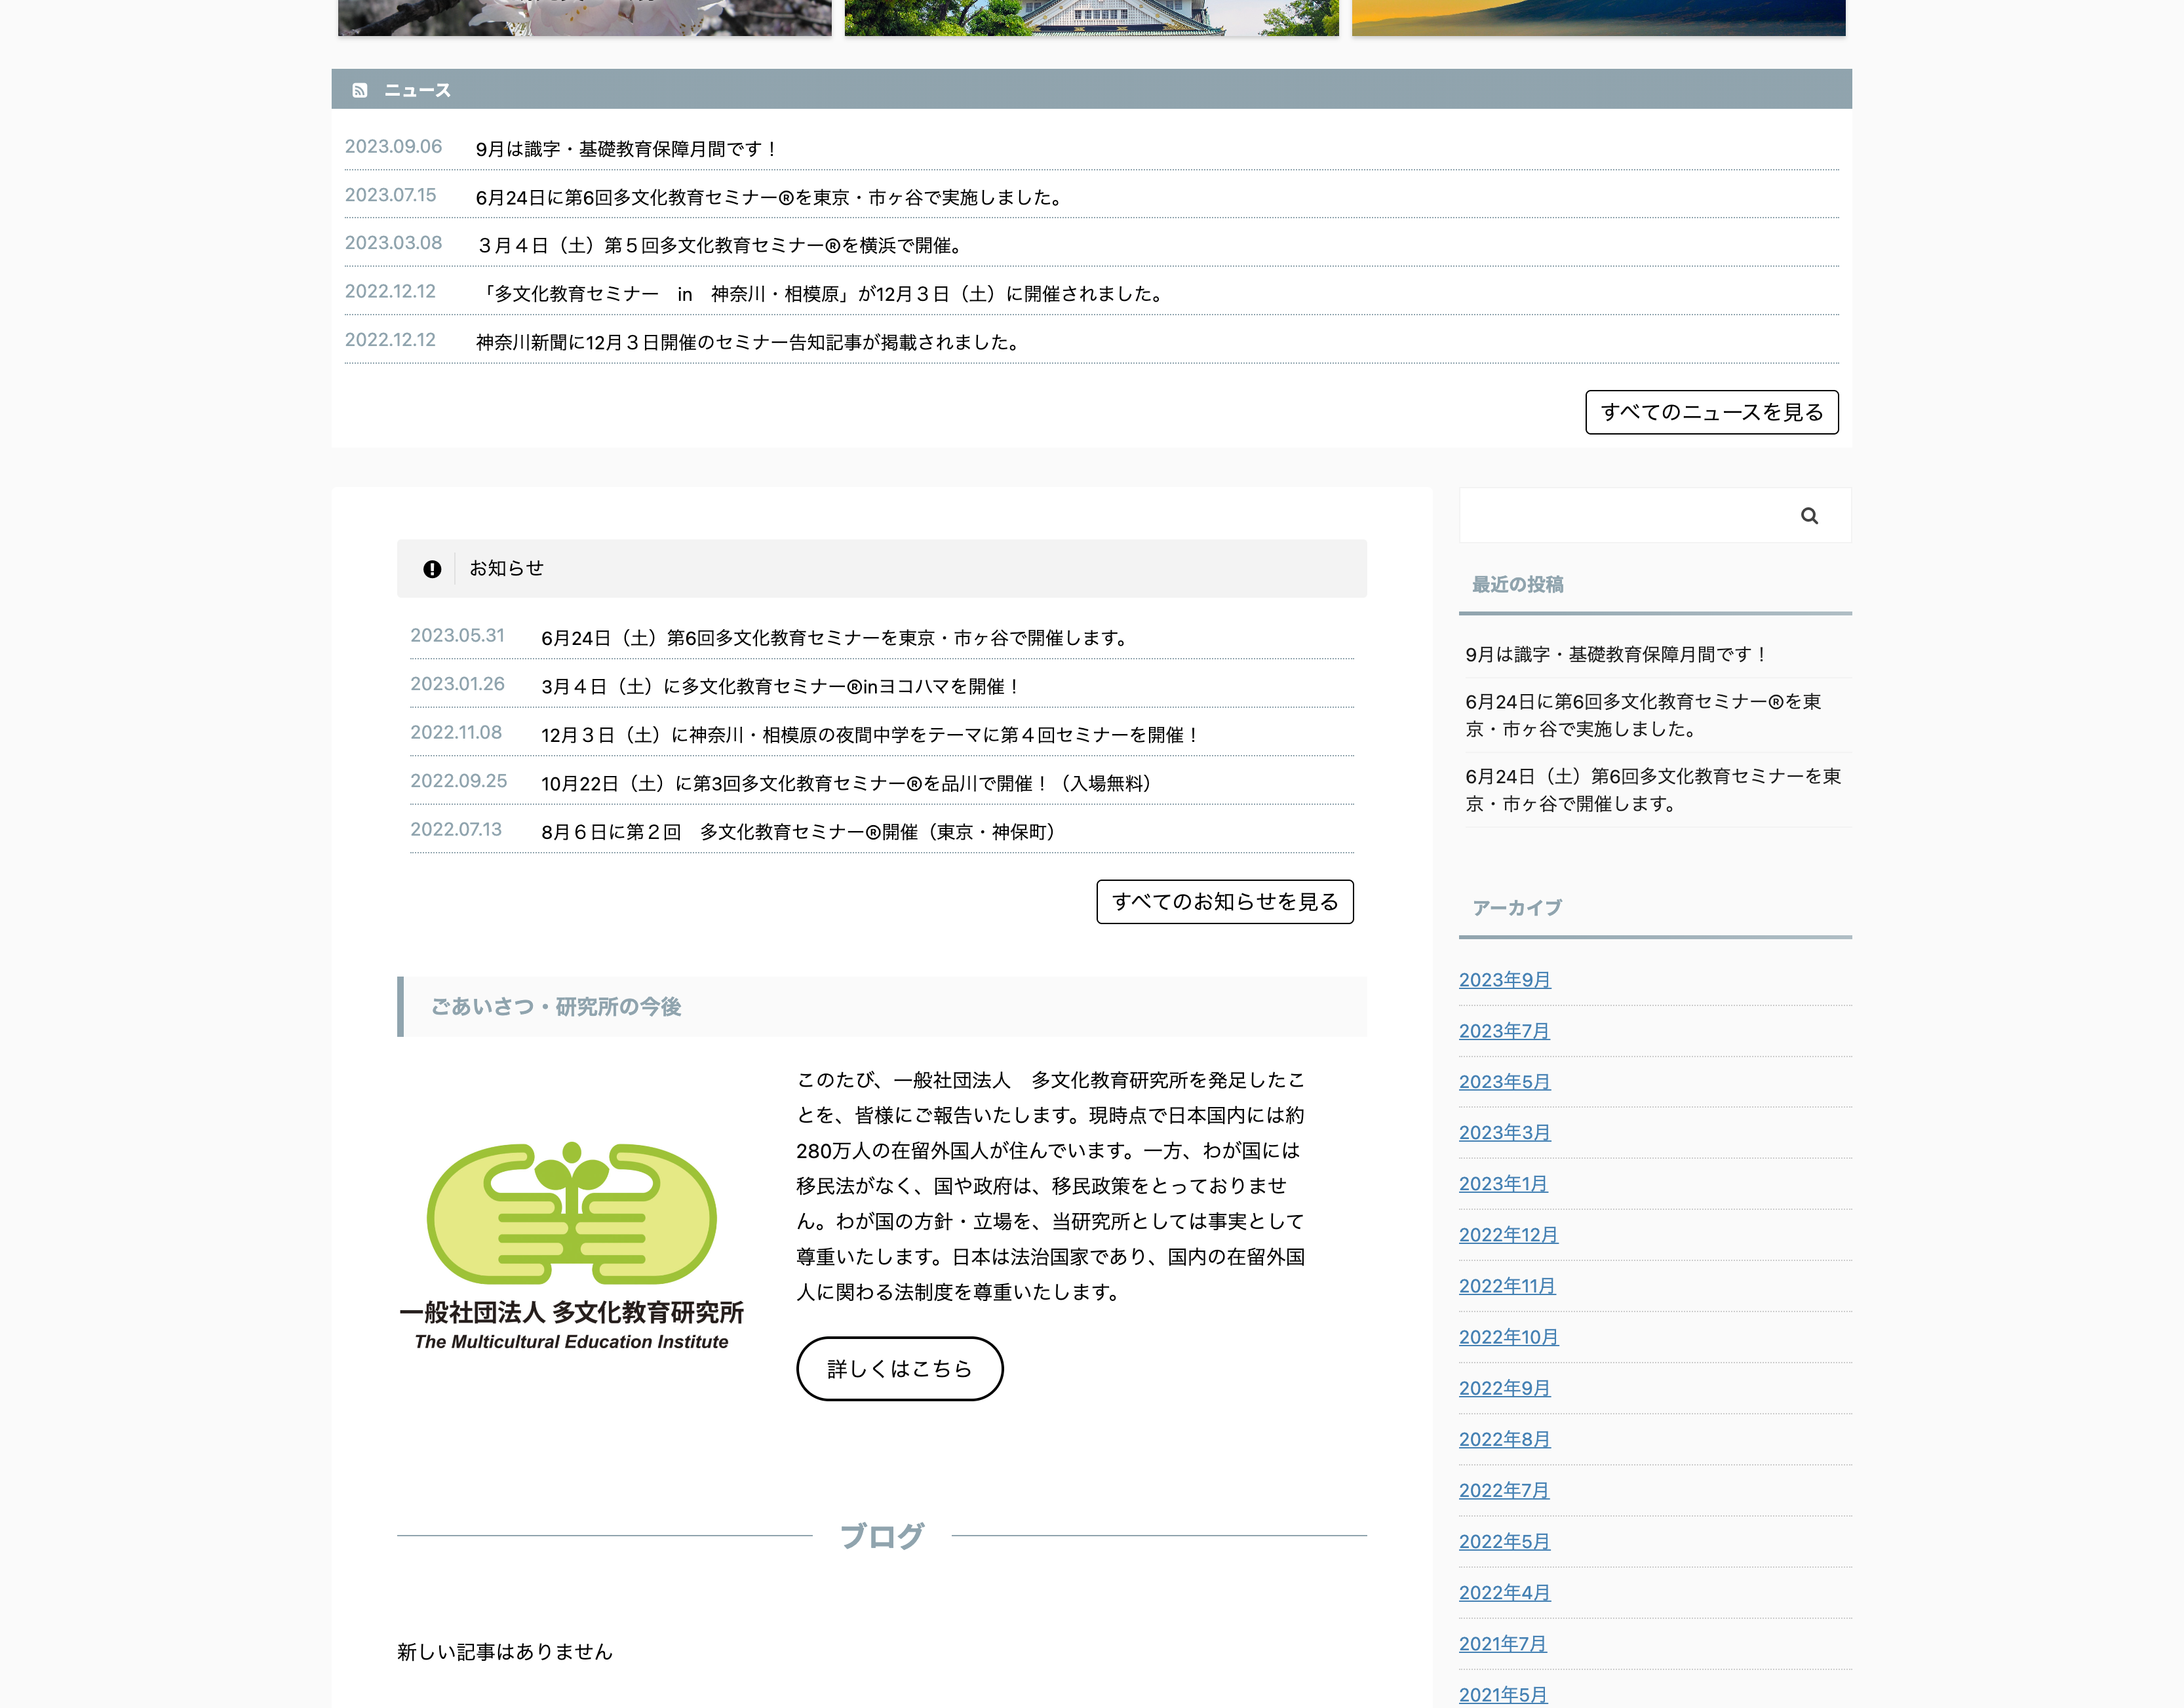This screenshot has height=1708, width=2184.
Task: Click text 新しい記事はありません
Action: click(x=504, y=1652)
